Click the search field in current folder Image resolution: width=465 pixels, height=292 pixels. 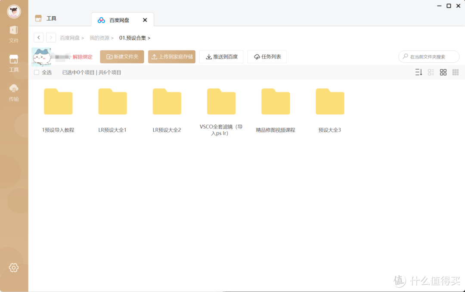428,56
